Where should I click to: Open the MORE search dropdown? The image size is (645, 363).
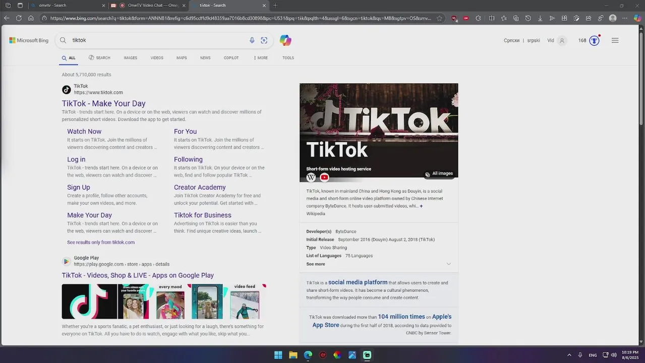[x=261, y=58]
